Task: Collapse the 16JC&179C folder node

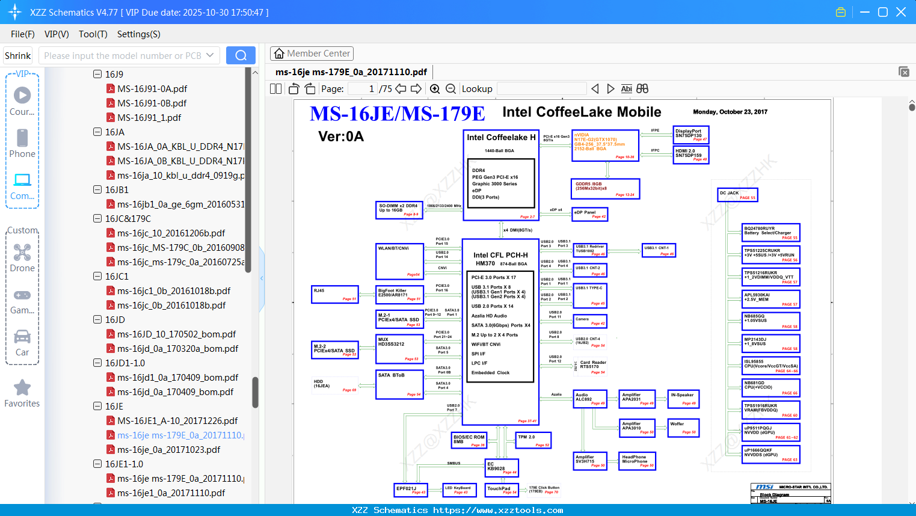Action: 97,218
